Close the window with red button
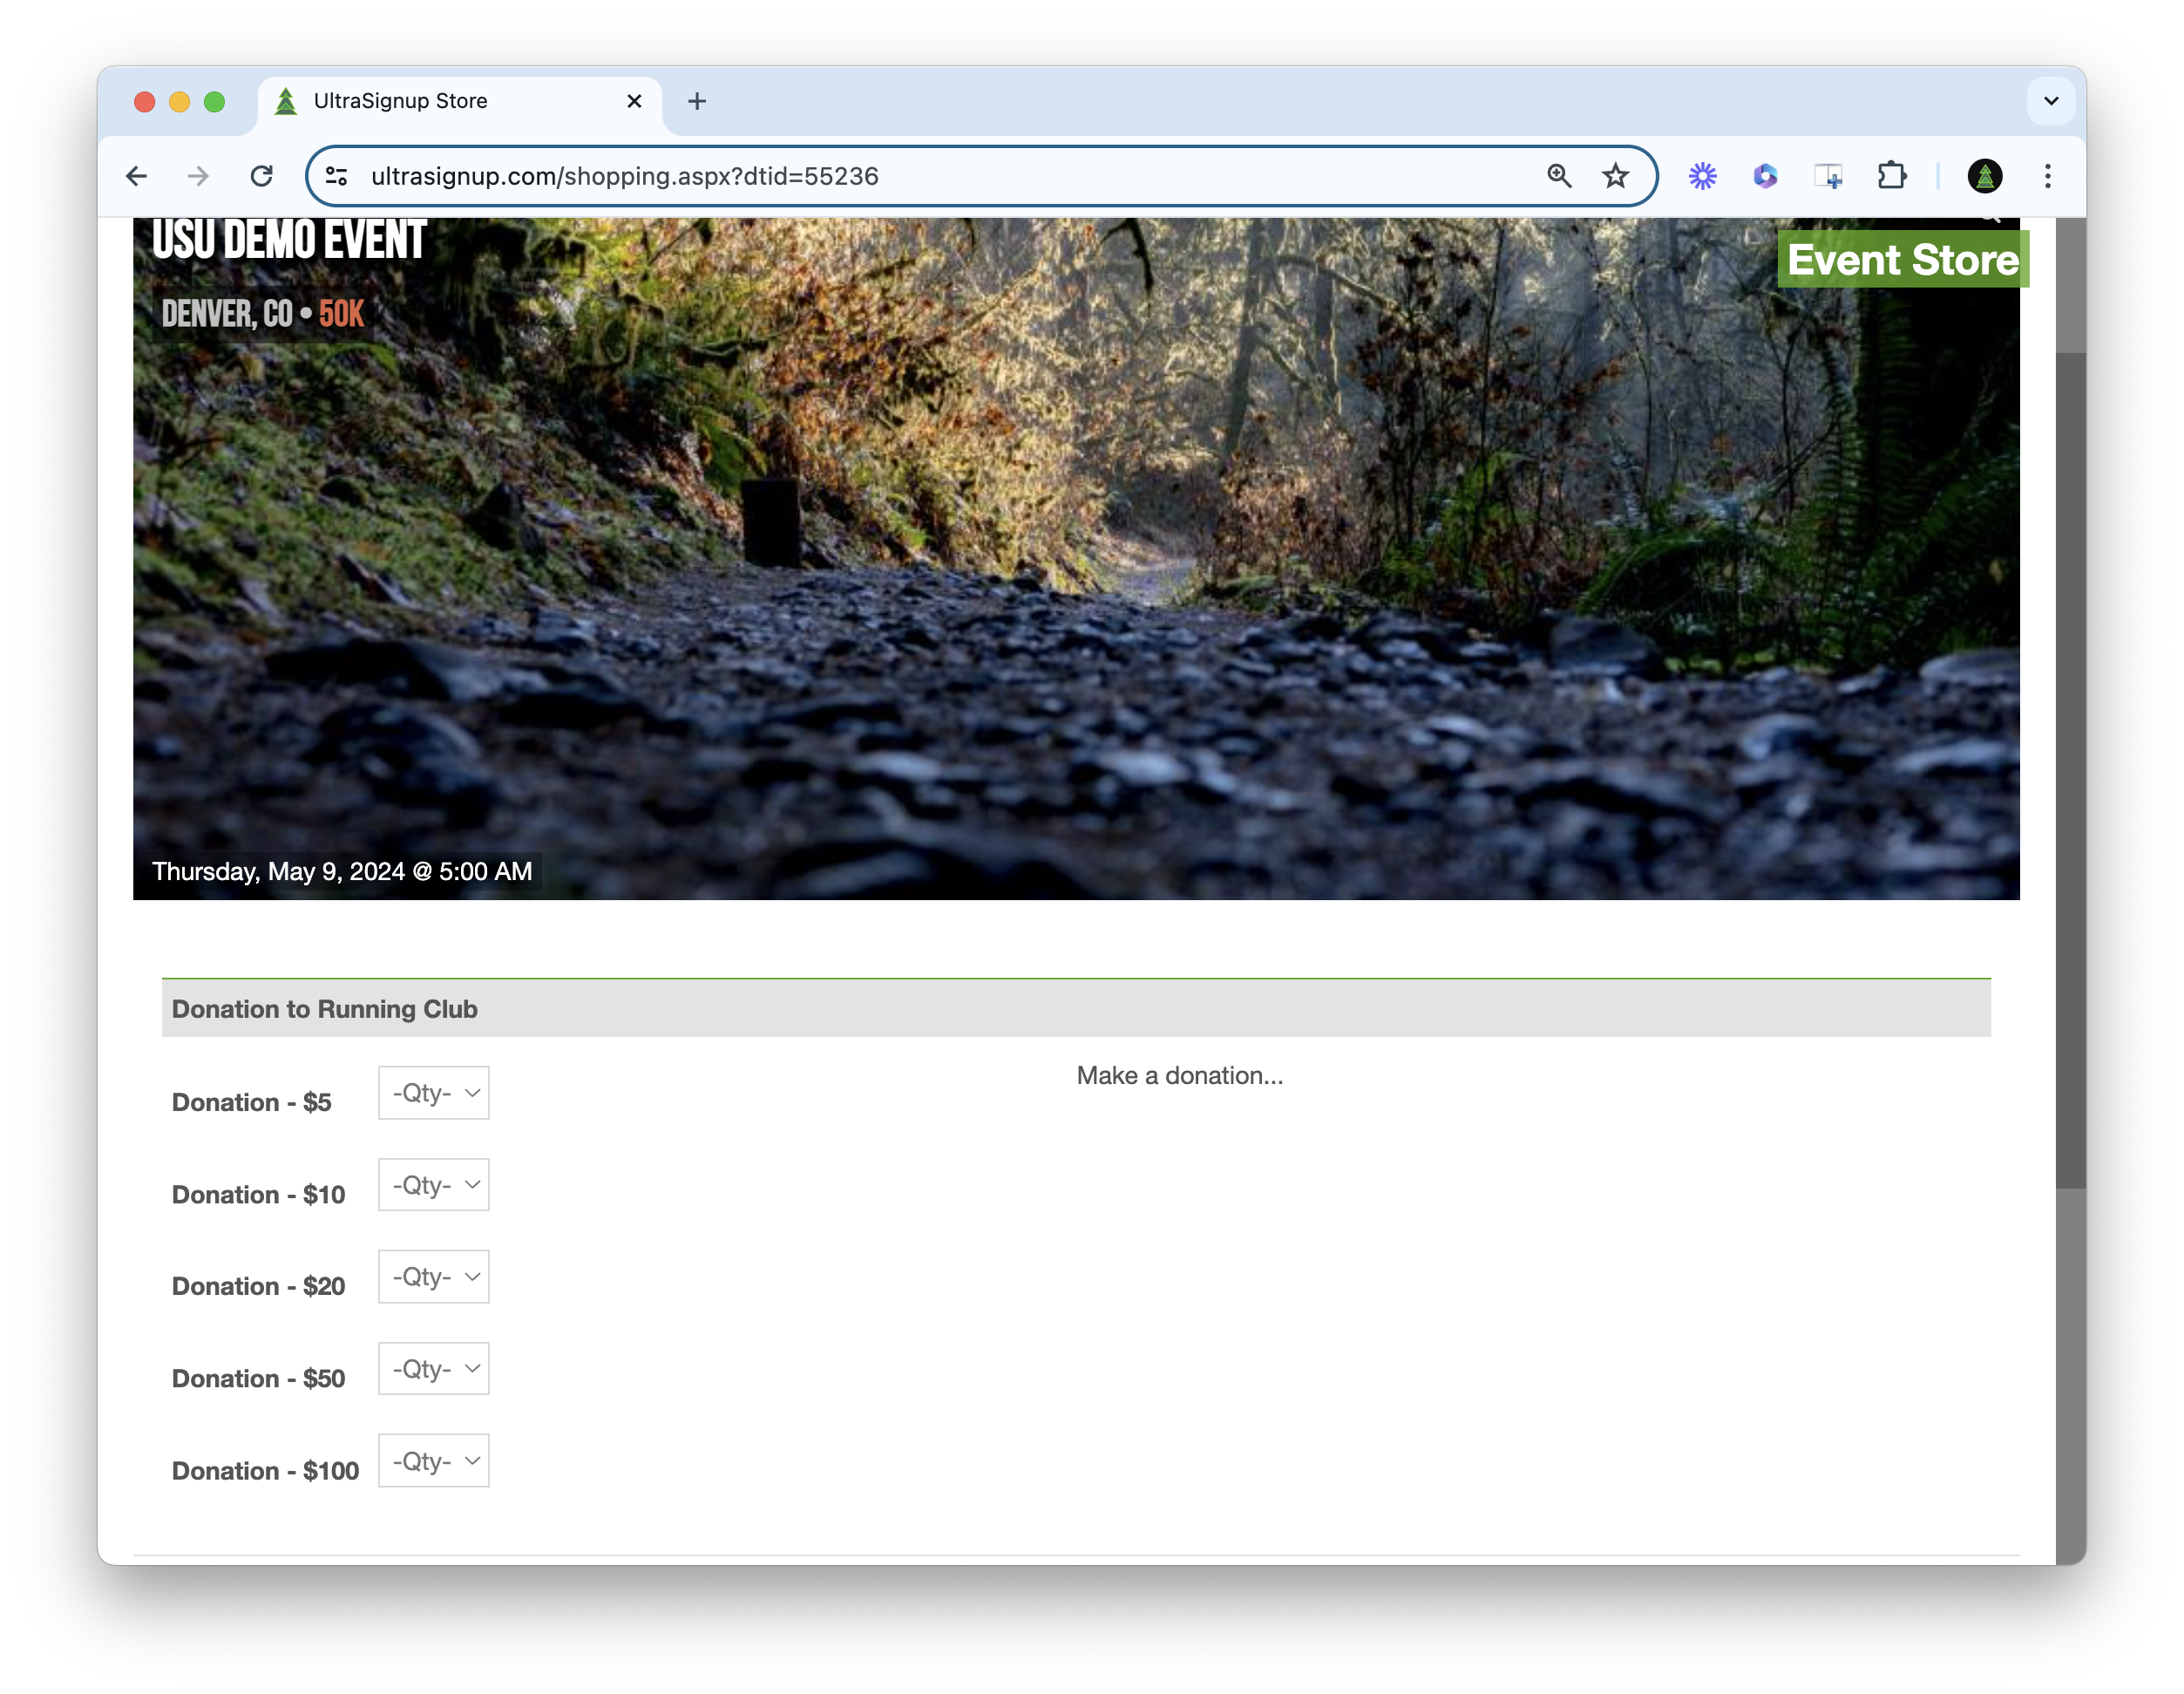 [145, 102]
